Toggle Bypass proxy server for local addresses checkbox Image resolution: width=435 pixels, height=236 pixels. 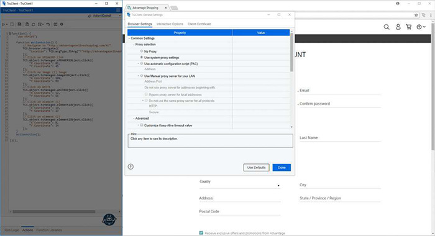point(146,94)
